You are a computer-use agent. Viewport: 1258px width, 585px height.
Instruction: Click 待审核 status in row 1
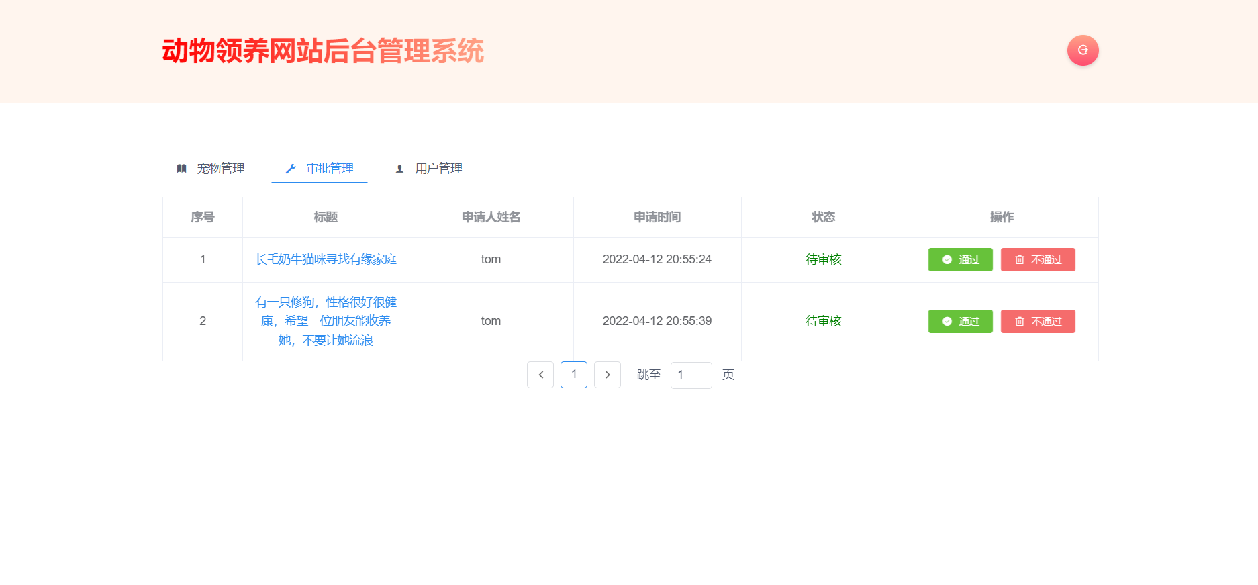pyautogui.click(x=824, y=259)
